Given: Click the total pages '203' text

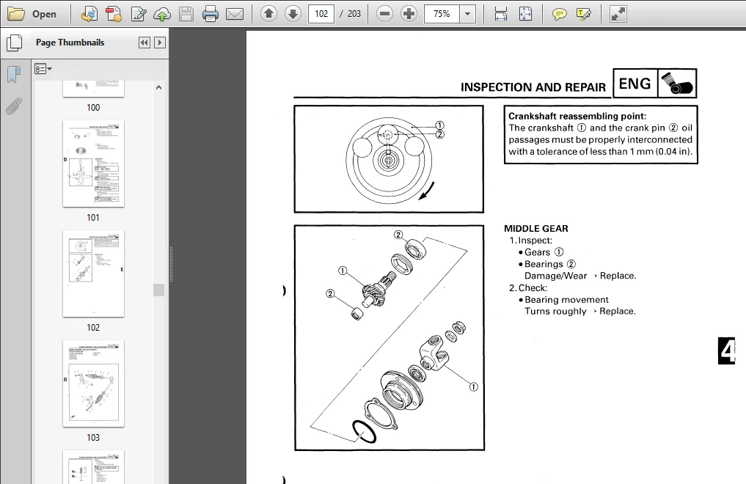Looking at the screenshot, I should (x=354, y=14).
